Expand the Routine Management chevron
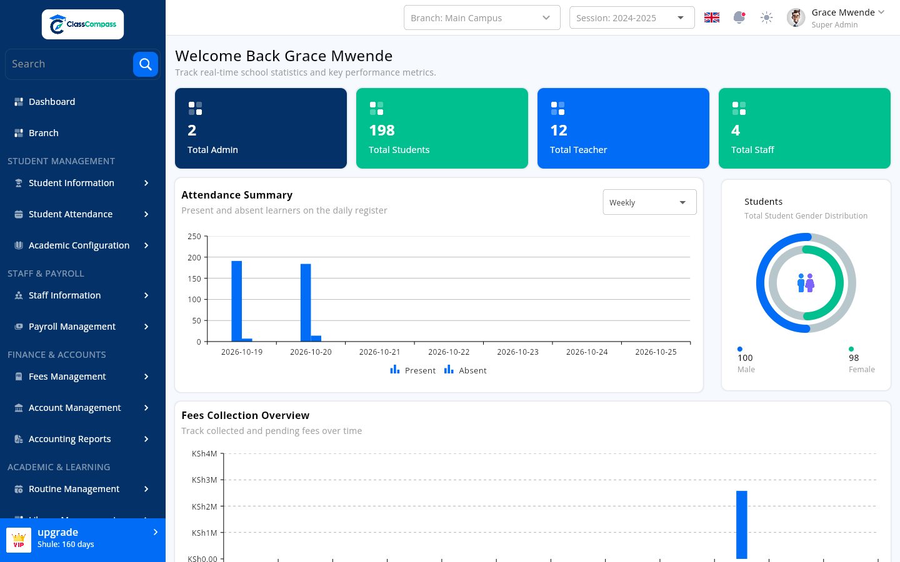 [146, 489]
